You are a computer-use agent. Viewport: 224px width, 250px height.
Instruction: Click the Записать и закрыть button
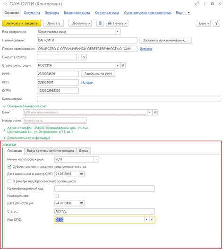point(22,23)
